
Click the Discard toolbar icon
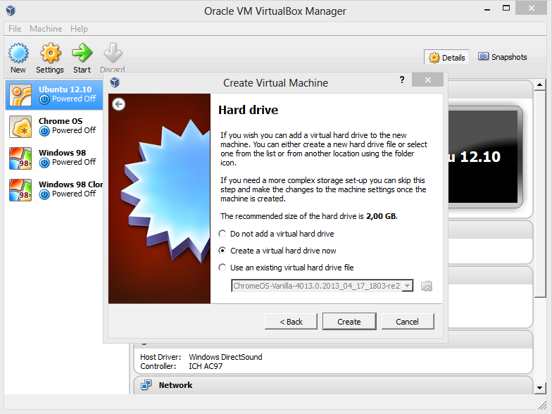[x=113, y=54]
